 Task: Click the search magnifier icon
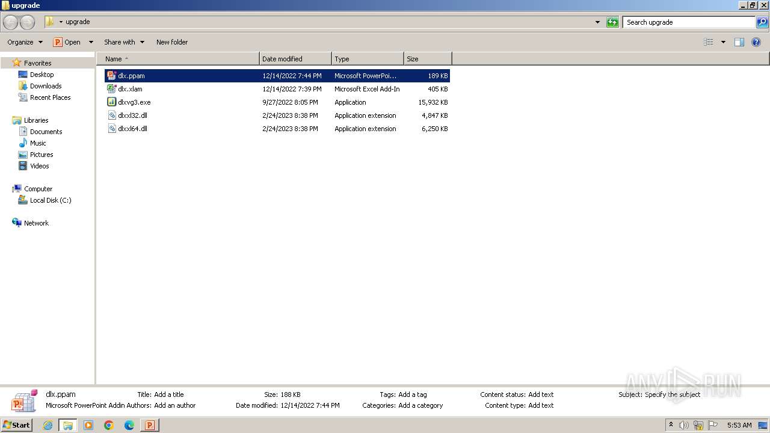pyautogui.click(x=762, y=22)
